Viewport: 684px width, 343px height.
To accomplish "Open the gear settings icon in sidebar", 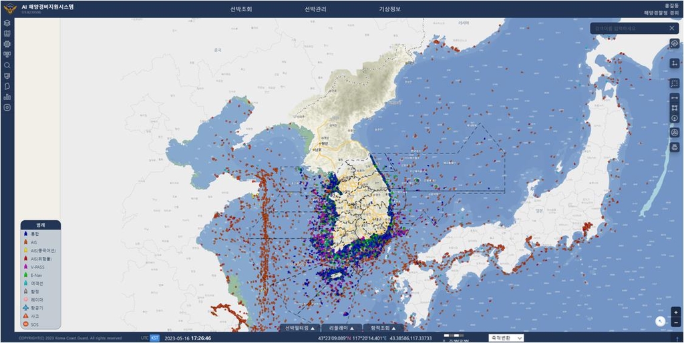I will (x=7, y=44).
